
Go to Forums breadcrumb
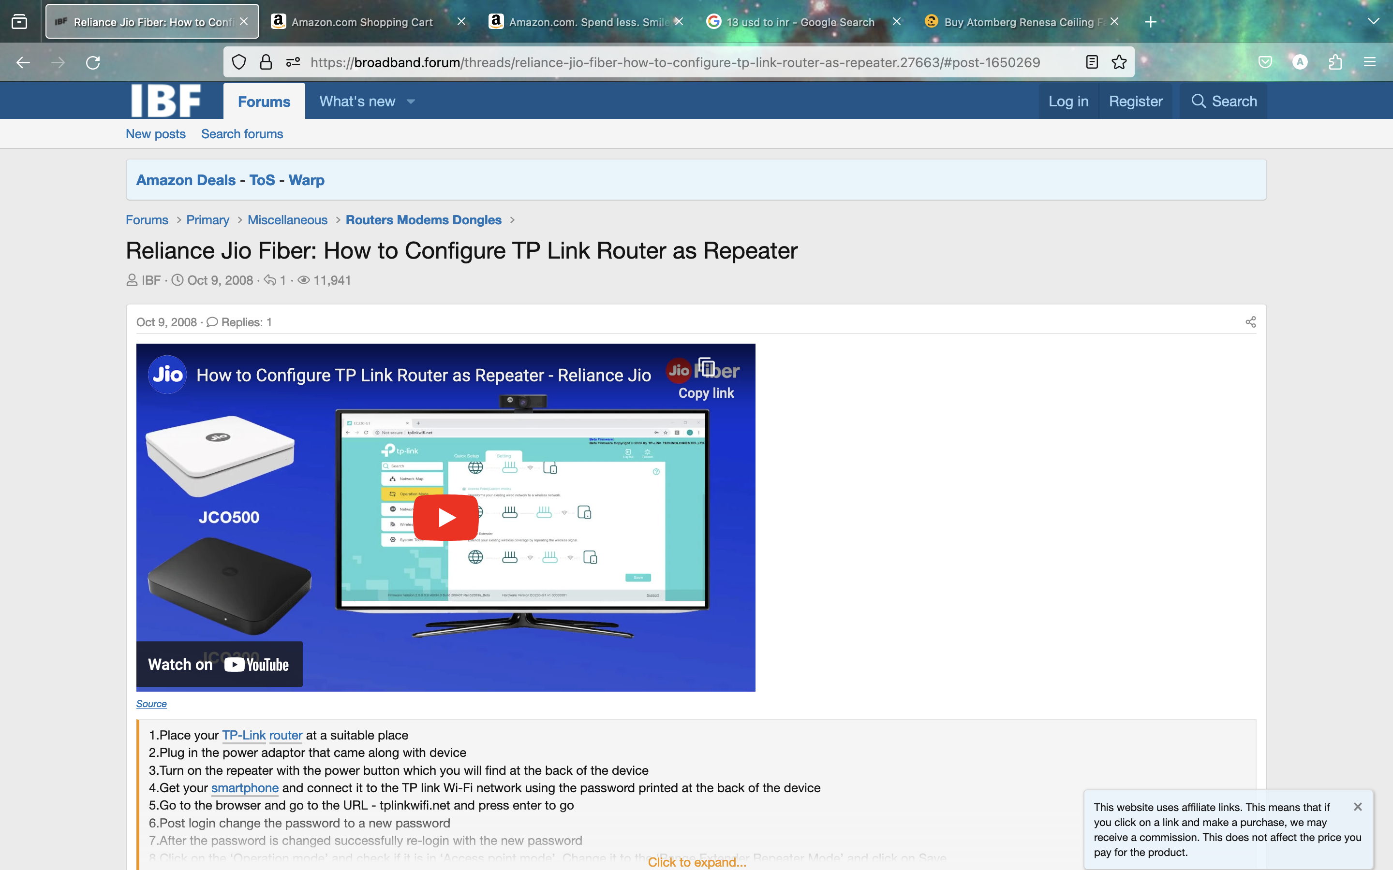click(x=147, y=220)
